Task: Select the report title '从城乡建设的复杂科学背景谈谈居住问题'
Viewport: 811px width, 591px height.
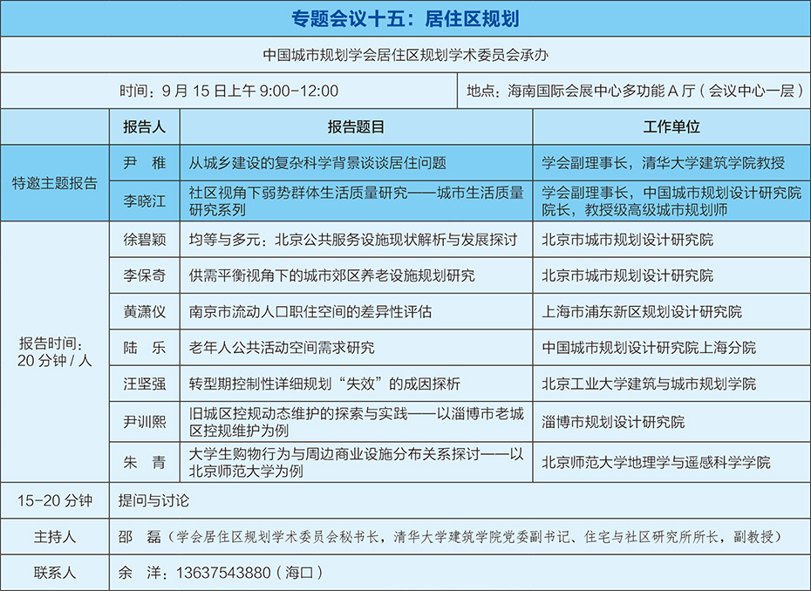Action: click(317, 163)
